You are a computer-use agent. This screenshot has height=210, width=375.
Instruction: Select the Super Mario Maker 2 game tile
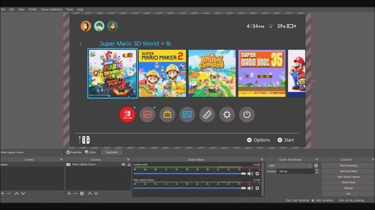pos(162,73)
